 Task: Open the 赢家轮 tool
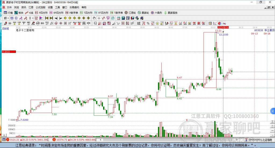tap(143, 13)
